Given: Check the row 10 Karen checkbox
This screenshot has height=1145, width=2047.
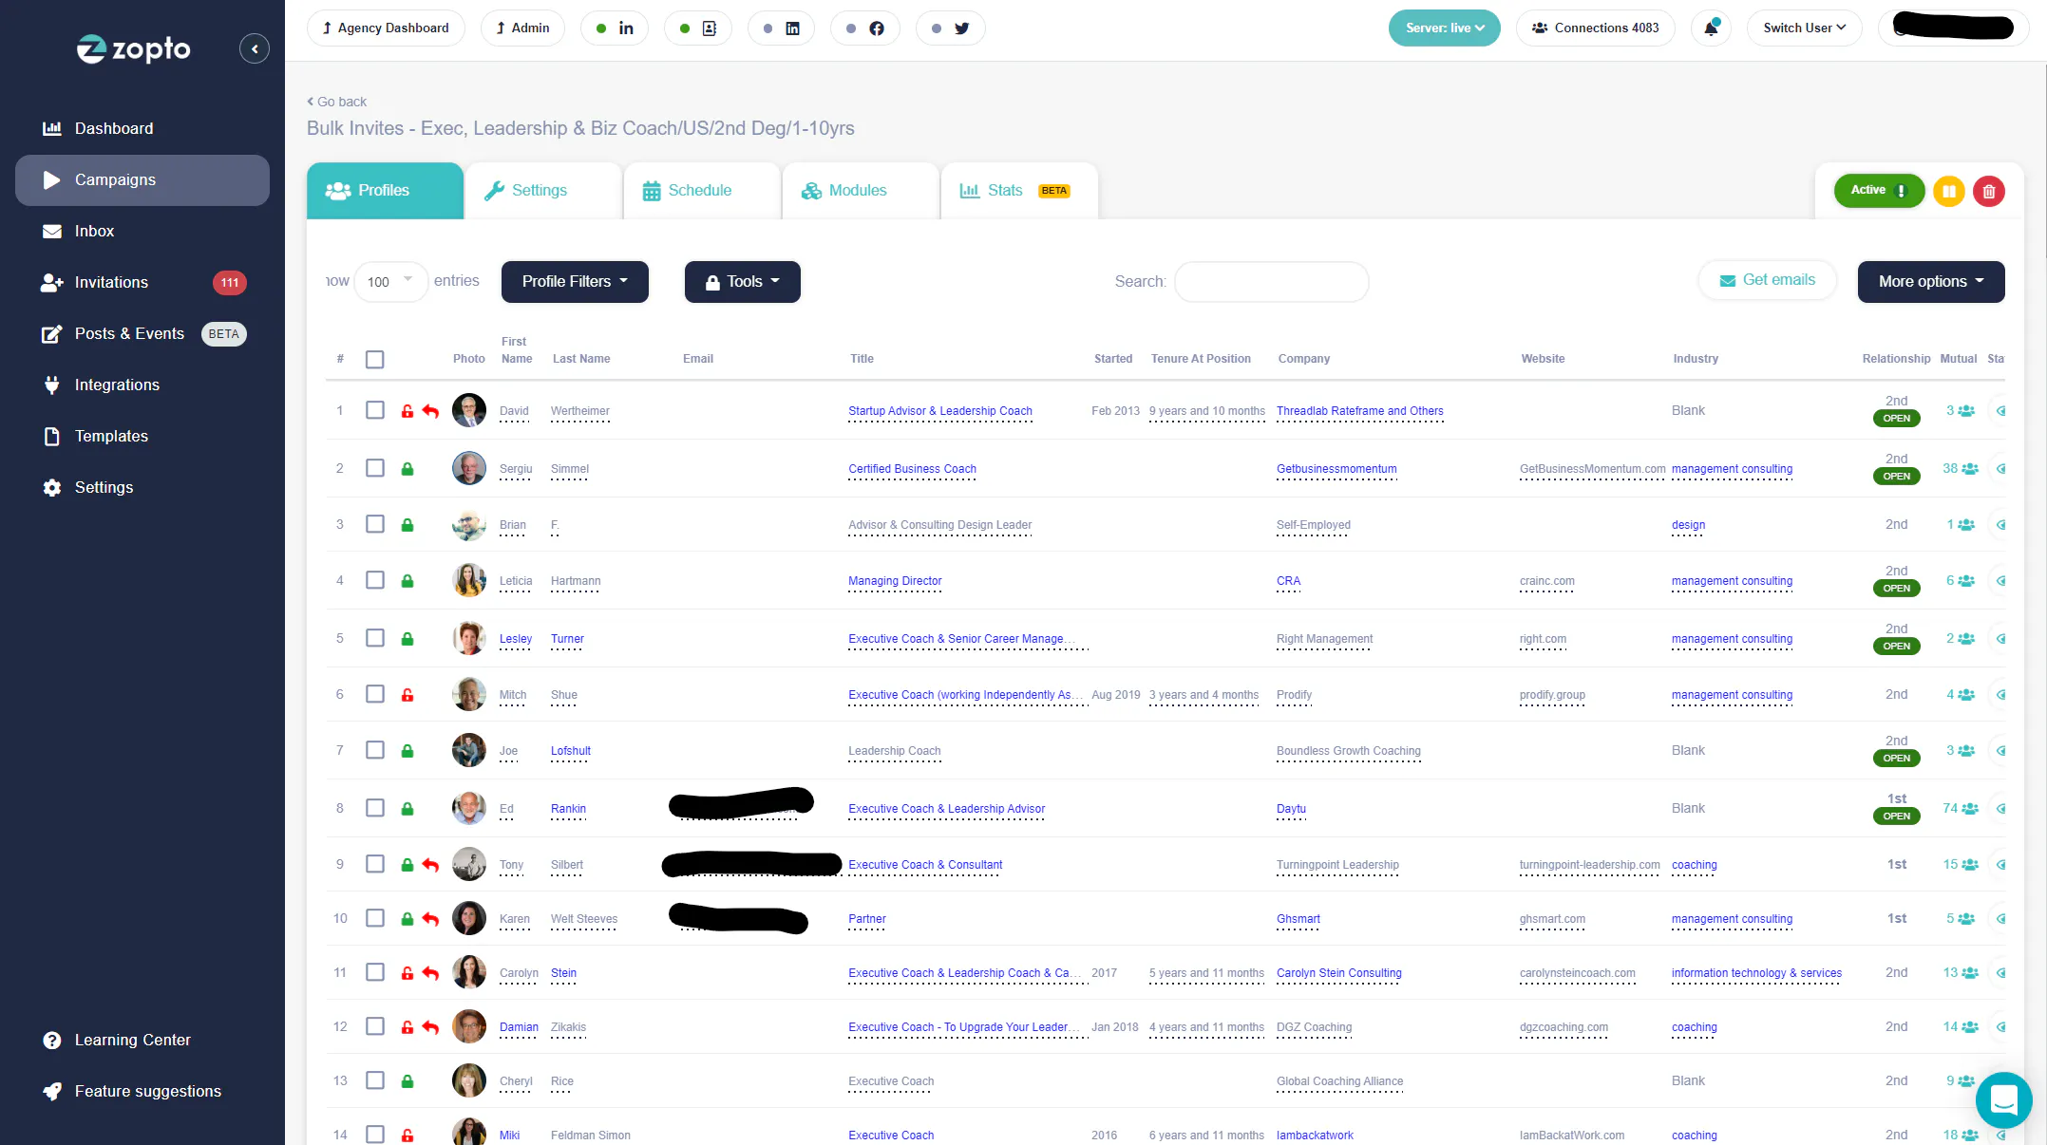Looking at the screenshot, I should click(x=374, y=918).
